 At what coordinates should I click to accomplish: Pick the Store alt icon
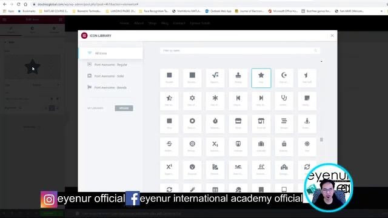click(x=261, y=124)
